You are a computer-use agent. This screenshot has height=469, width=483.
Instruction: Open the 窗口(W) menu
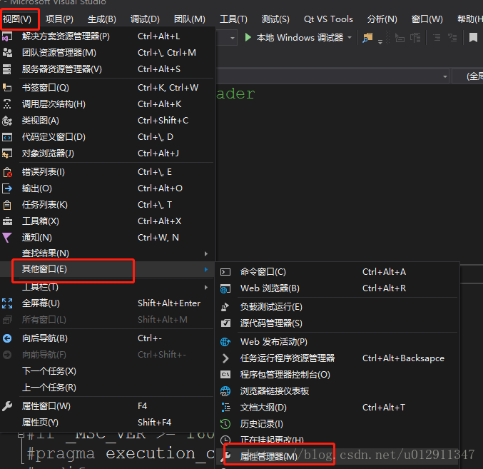click(x=427, y=19)
